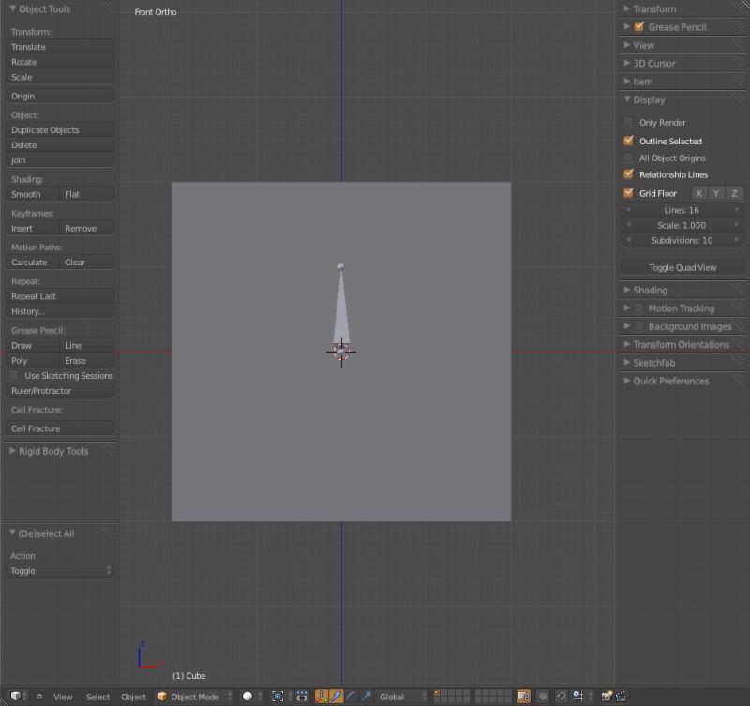Enable the Only Render checkbox
The image size is (750, 706).
click(x=628, y=122)
